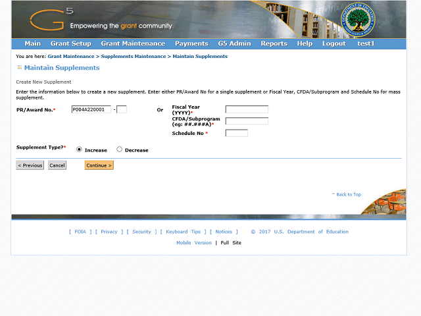Open the Payments menu

click(191, 43)
